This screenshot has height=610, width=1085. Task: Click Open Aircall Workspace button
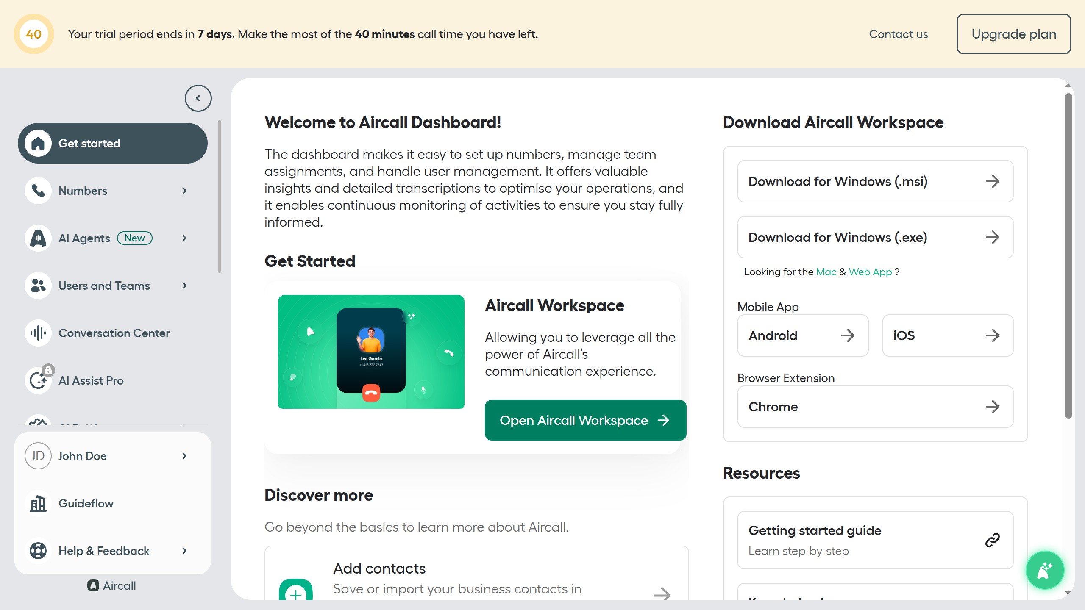[x=585, y=420]
